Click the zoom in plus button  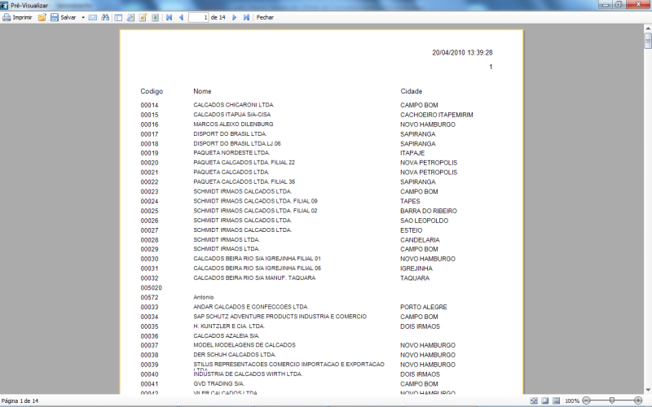coord(638,400)
